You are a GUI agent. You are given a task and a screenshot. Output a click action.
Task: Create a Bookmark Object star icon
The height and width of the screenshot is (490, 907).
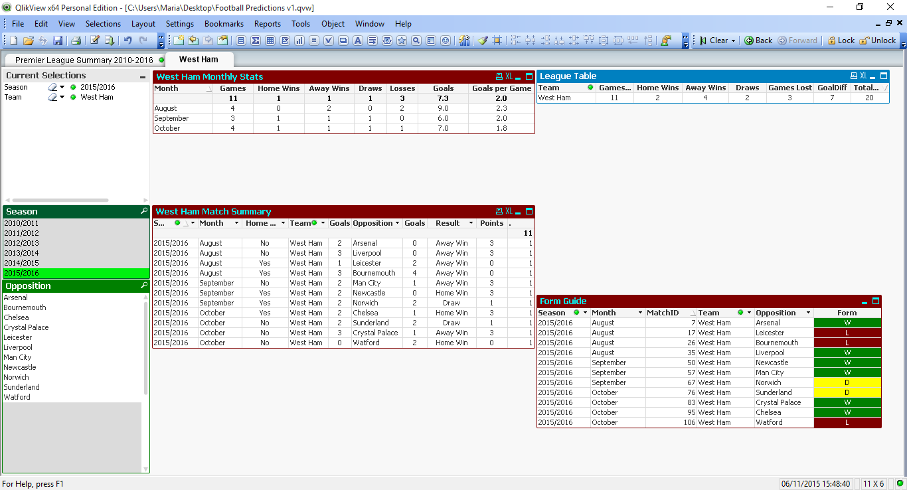(402, 41)
